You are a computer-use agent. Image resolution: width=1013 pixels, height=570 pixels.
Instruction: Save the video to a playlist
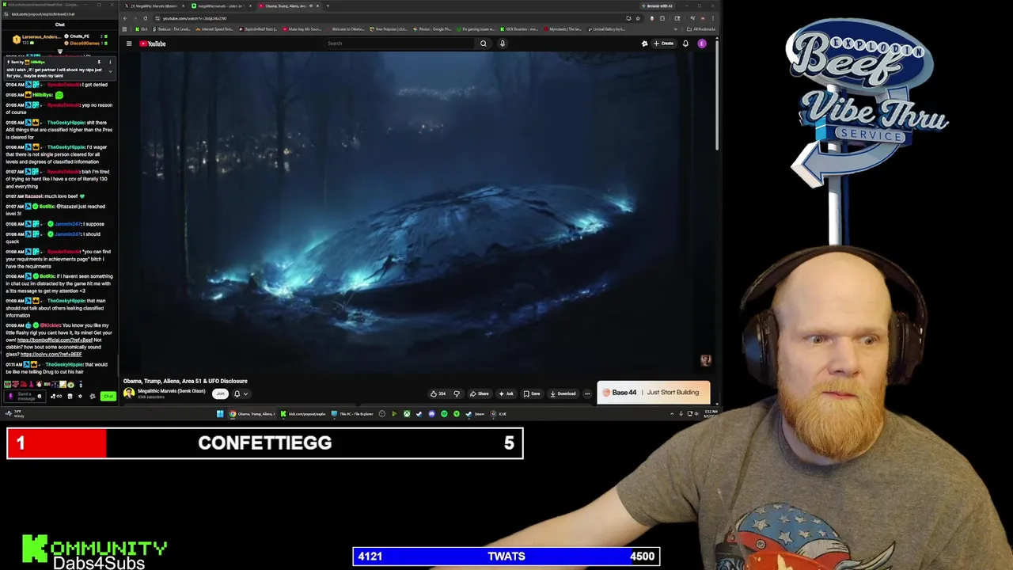click(532, 393)
